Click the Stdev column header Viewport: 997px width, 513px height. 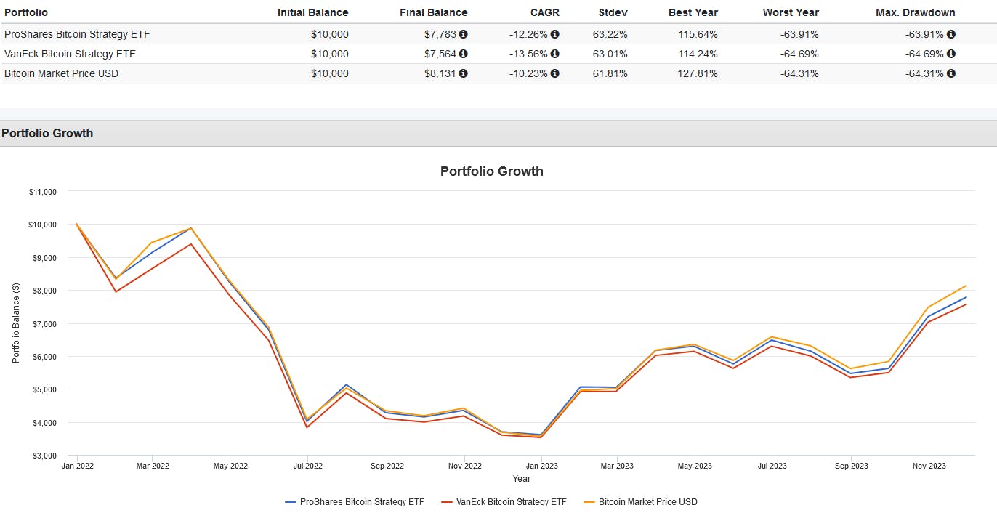tap(613, 12)
